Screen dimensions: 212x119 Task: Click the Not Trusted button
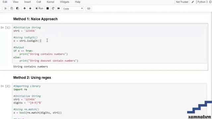[182, 2]
